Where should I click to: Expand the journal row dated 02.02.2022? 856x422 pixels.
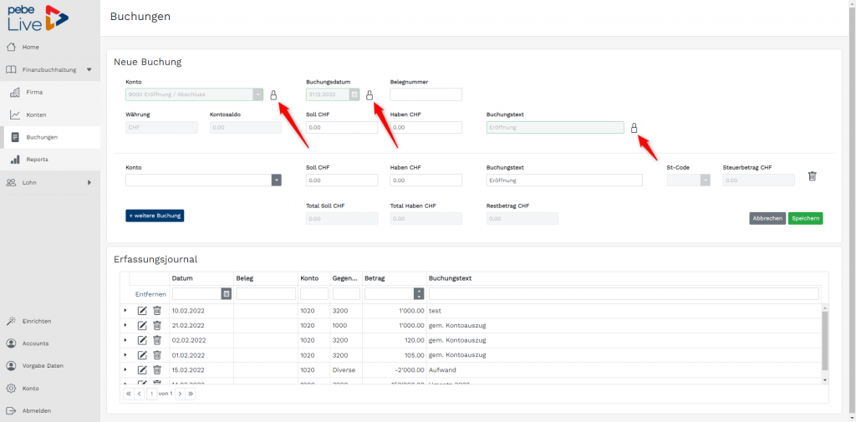click(x=125, y=339)
